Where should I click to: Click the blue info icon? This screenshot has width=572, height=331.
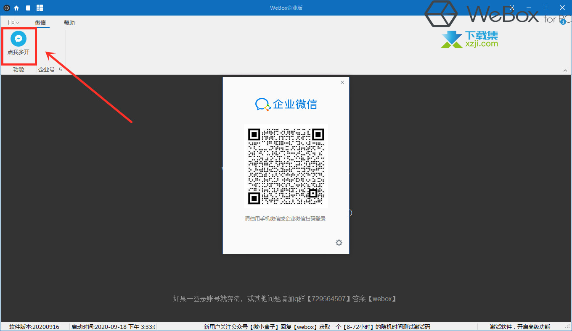coord(563,22)
